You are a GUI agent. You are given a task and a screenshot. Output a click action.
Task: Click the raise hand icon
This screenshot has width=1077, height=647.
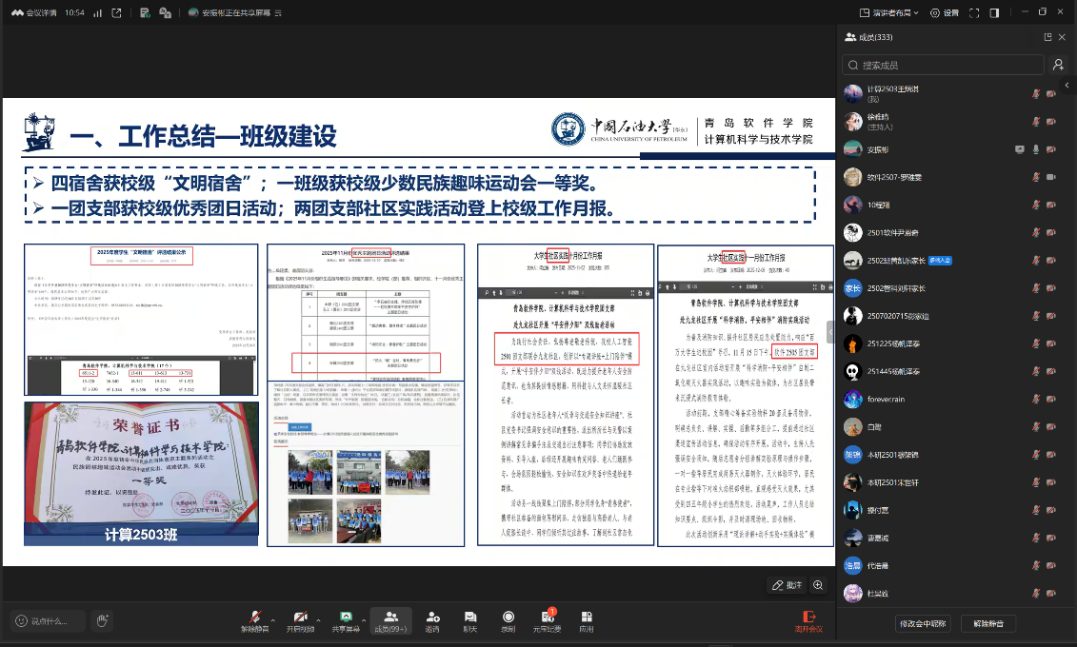102,621
